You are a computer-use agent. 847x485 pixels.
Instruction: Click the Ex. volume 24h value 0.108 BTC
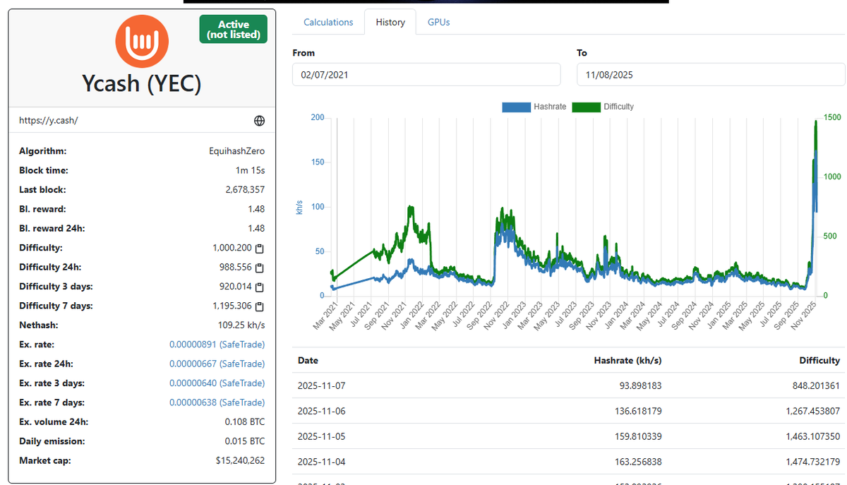(x=245, y=422)
